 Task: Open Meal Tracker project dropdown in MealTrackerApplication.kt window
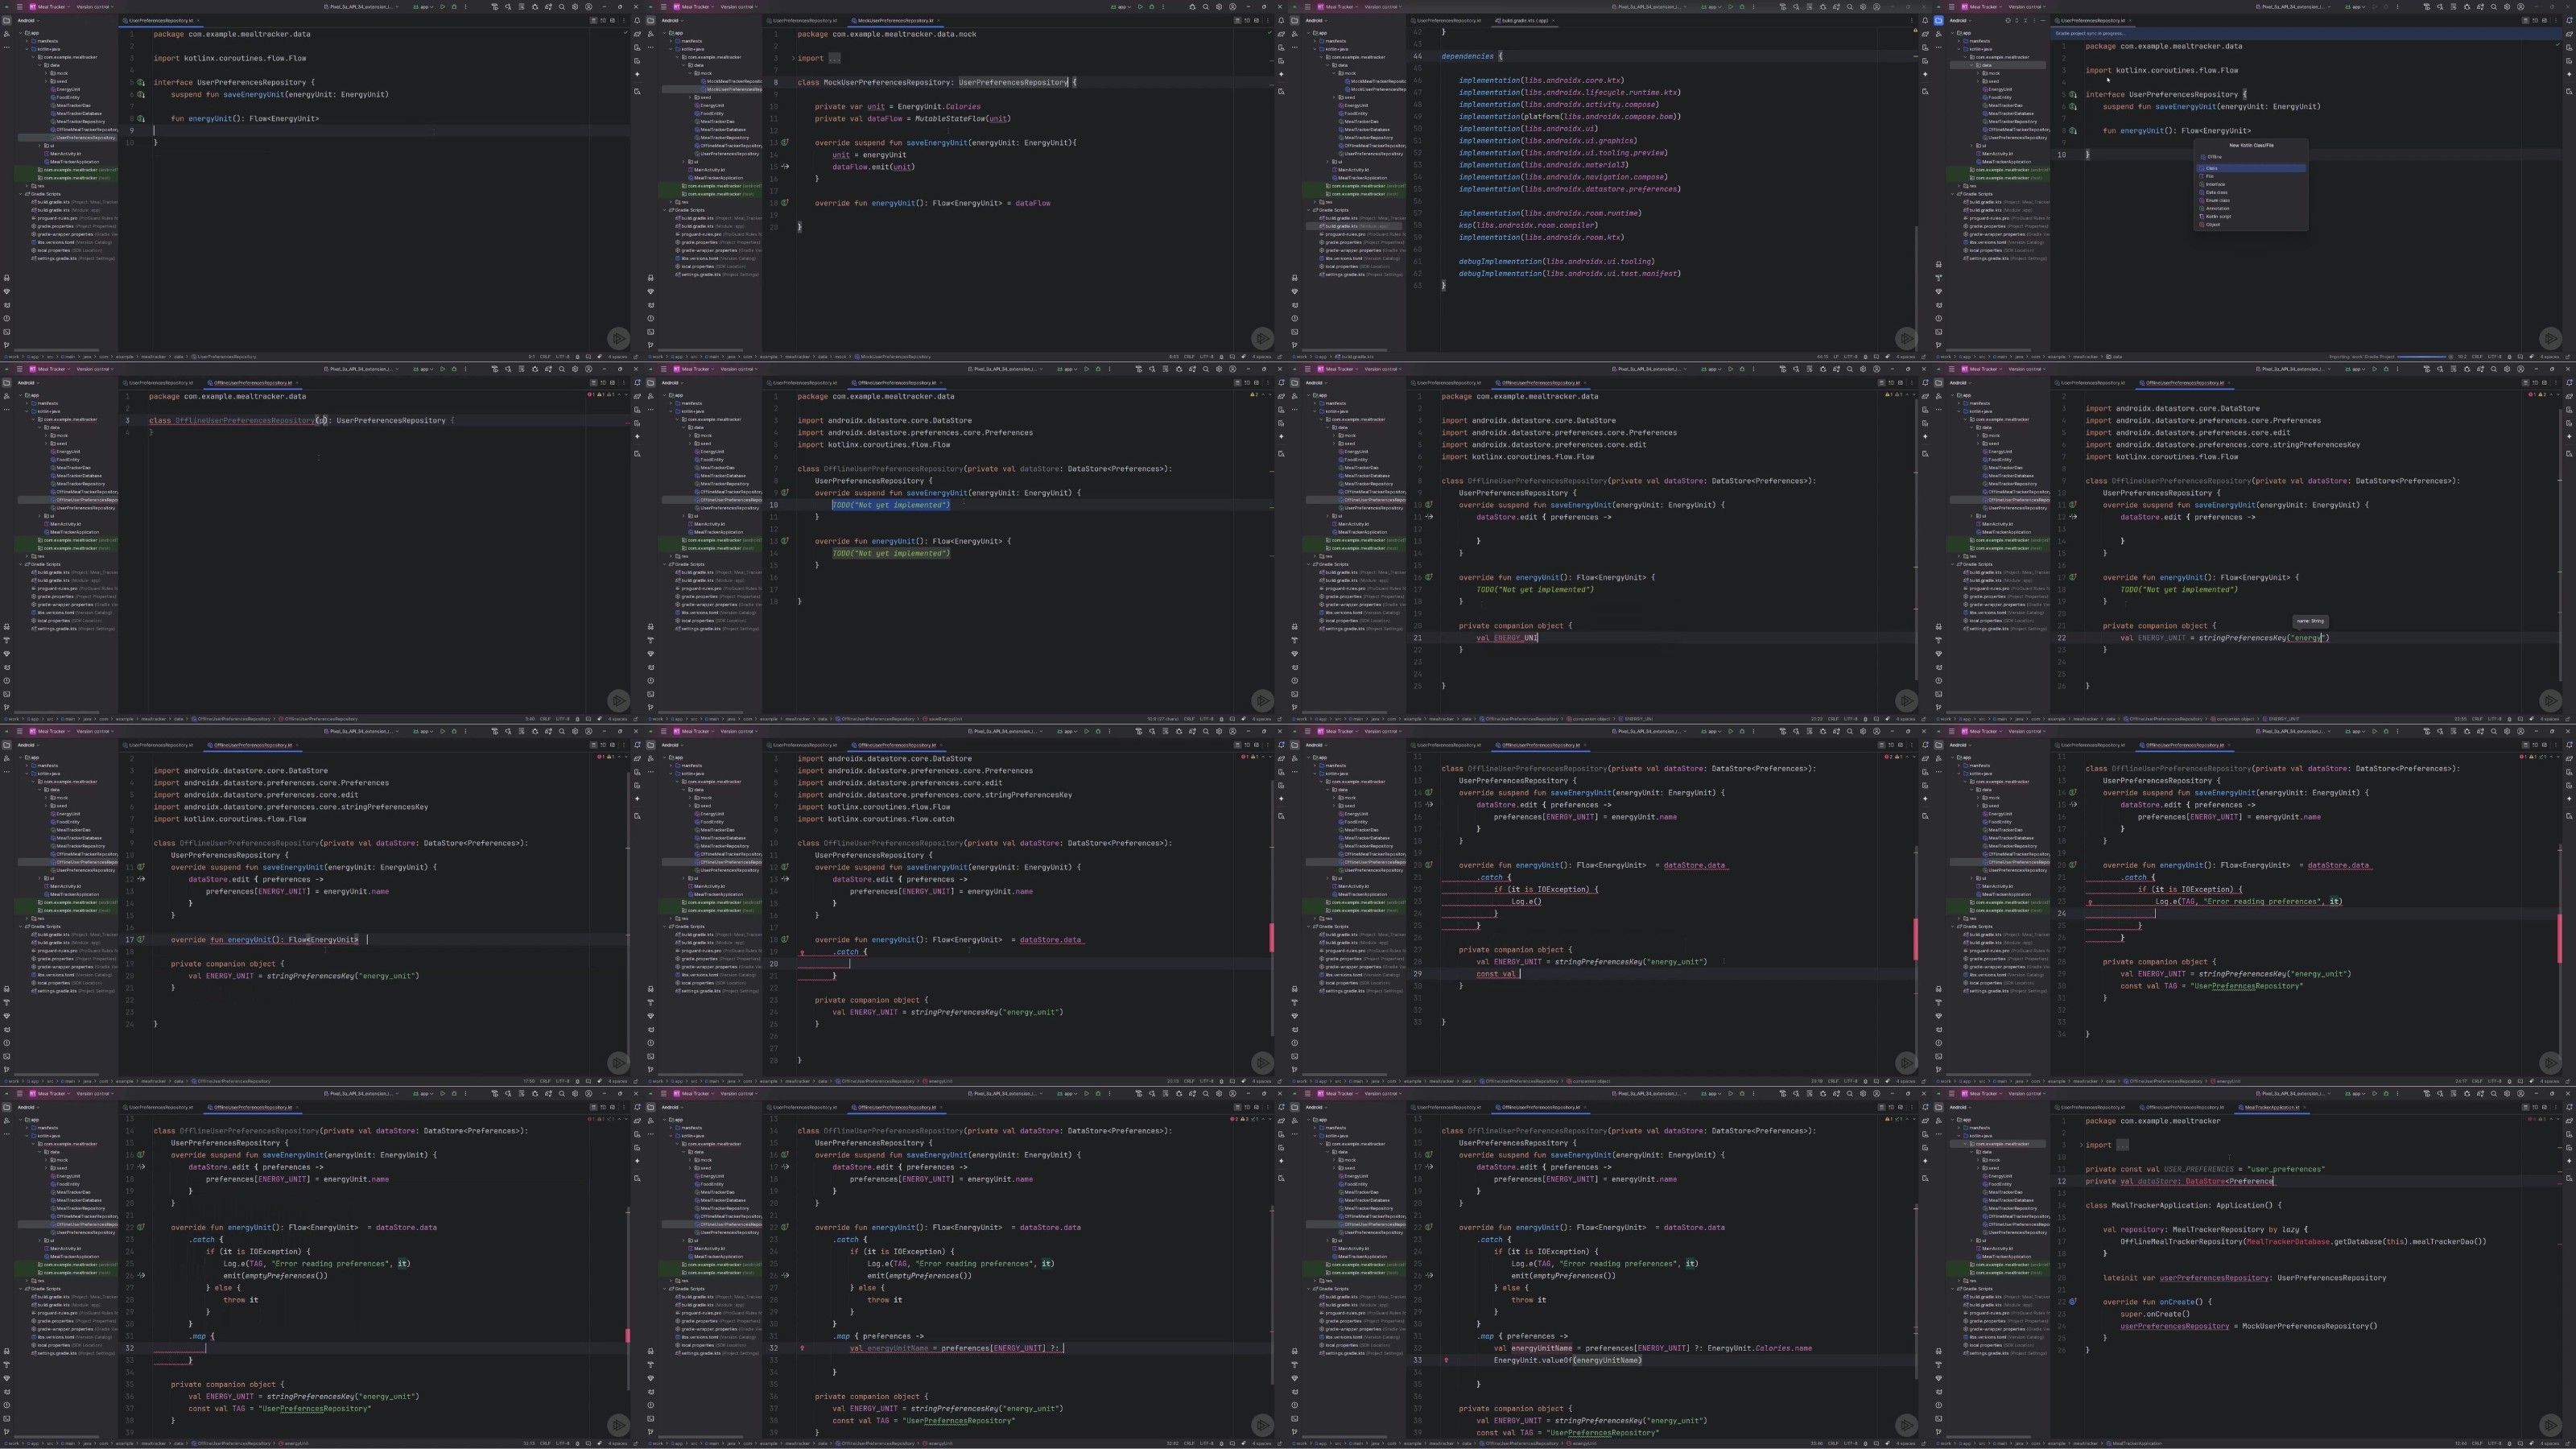pos(1982,1094)
